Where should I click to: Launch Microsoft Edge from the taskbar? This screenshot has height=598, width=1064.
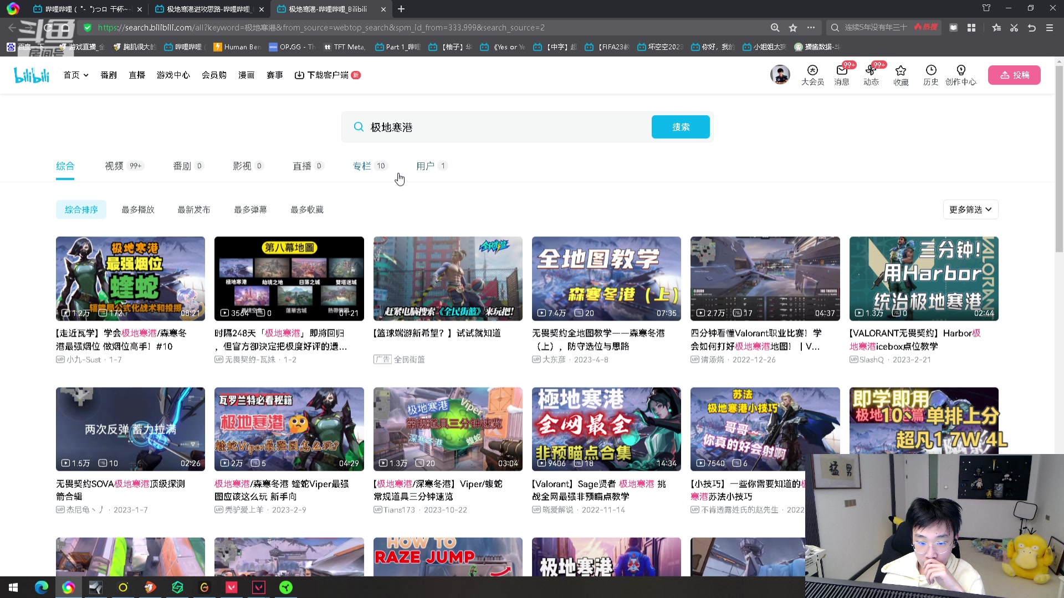pyautogui.click(x=41, y=587)
